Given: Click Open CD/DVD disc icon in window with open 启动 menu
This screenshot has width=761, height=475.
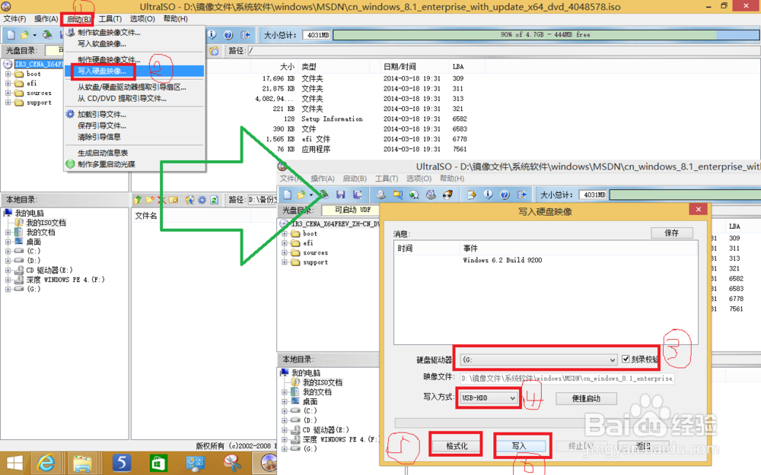Looking at the screenshot, I should click(x=47, y=35).
